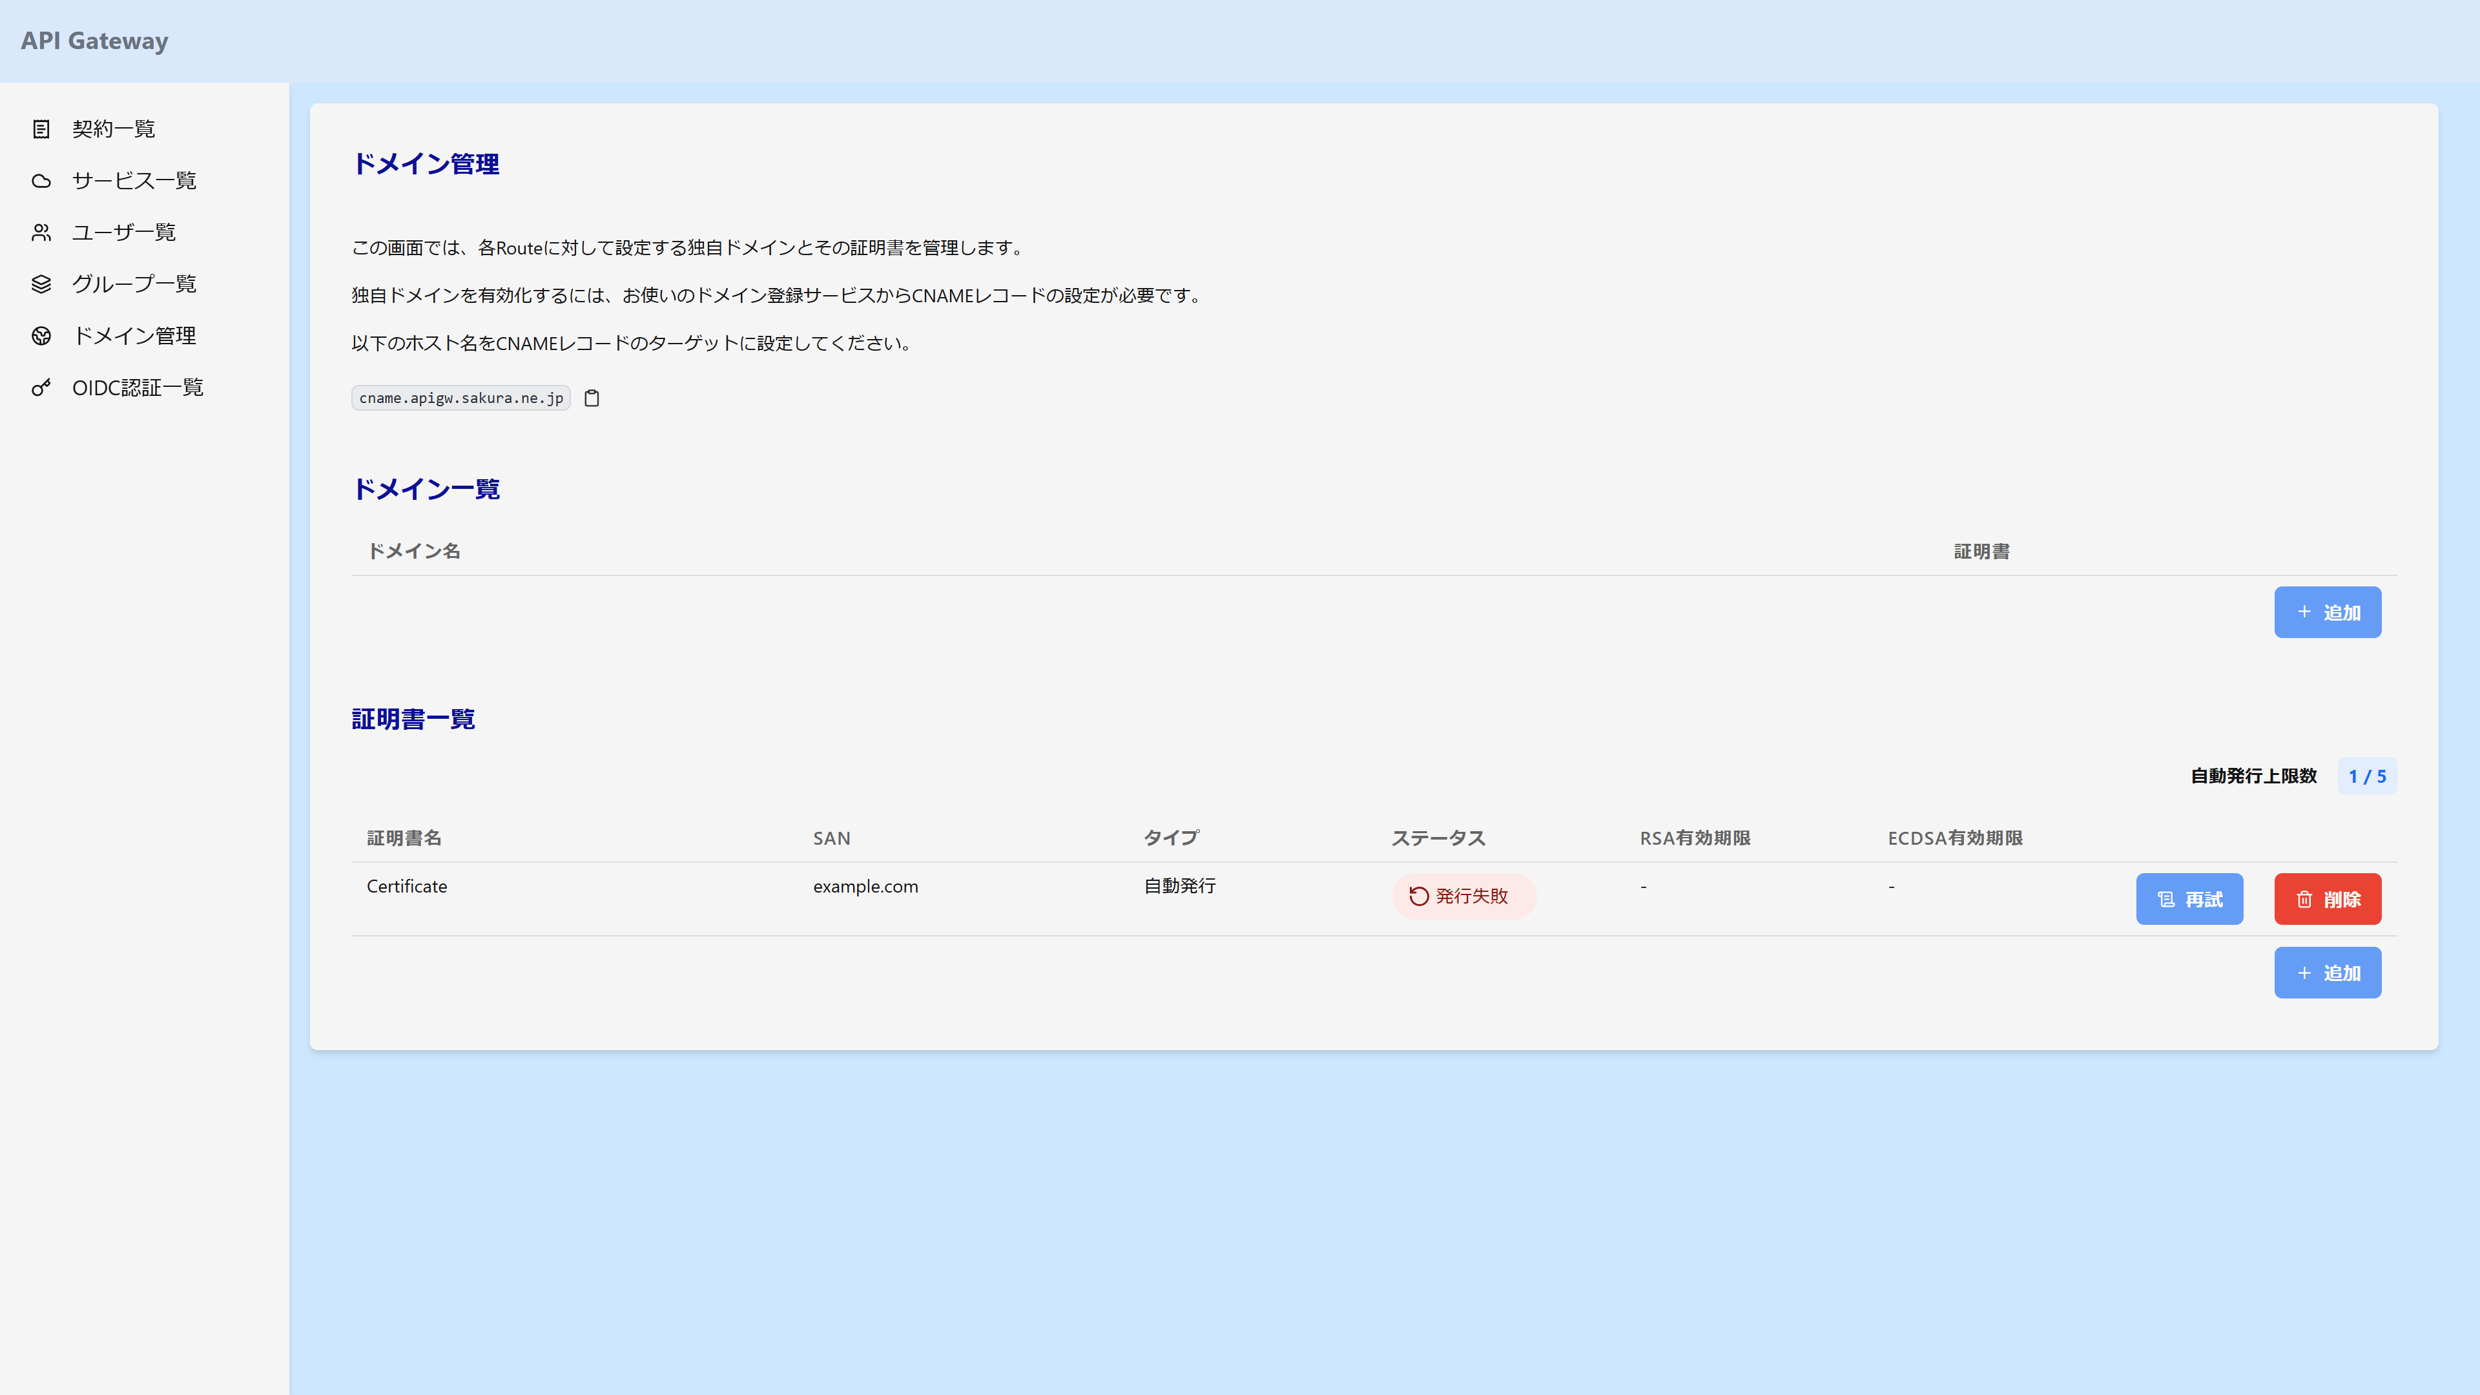Add a new domain with 追加 button
Screen dimensions: 2480x1395
(x=2327, y=612)
